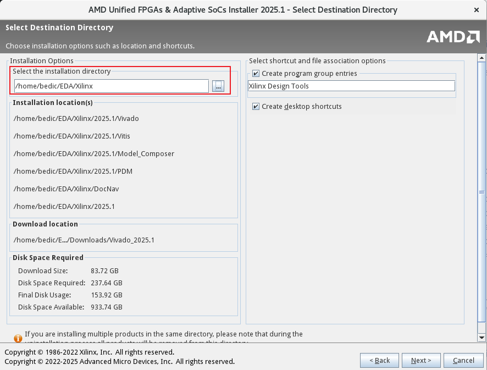Image resolution: width=487 pixels, height=370 pixels.
Task: Click the orange info icon beside the warning note
Action: point(18,338)
